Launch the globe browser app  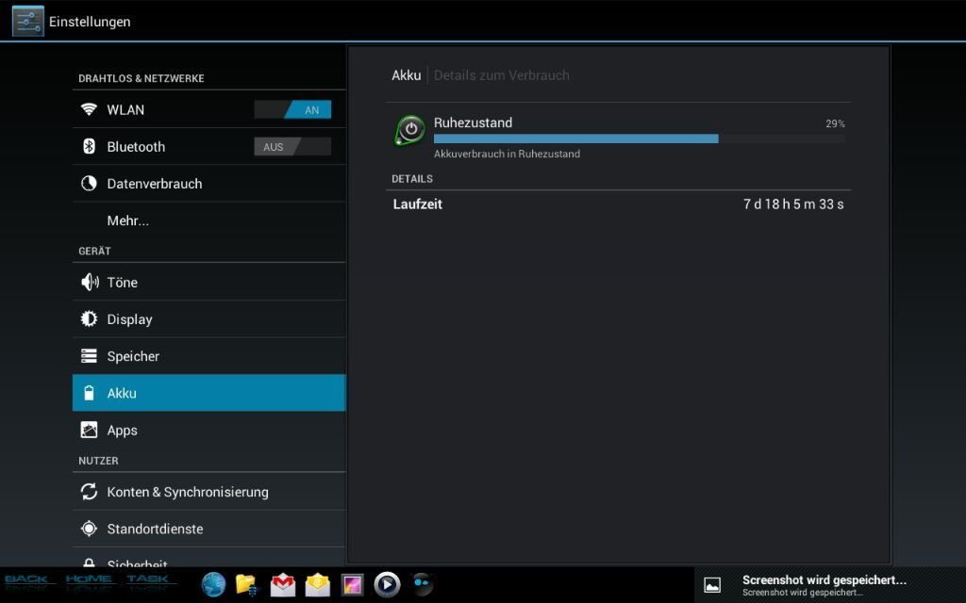coord(213,584)
